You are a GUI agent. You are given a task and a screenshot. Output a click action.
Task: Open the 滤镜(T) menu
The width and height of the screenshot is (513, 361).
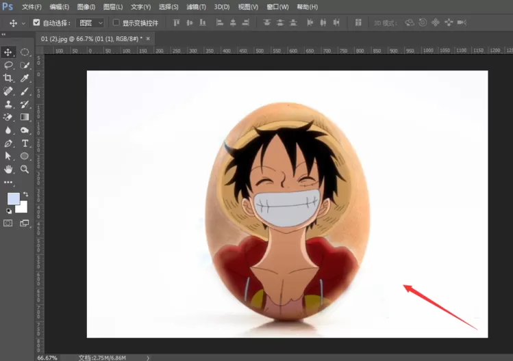[x=196, y=7]
